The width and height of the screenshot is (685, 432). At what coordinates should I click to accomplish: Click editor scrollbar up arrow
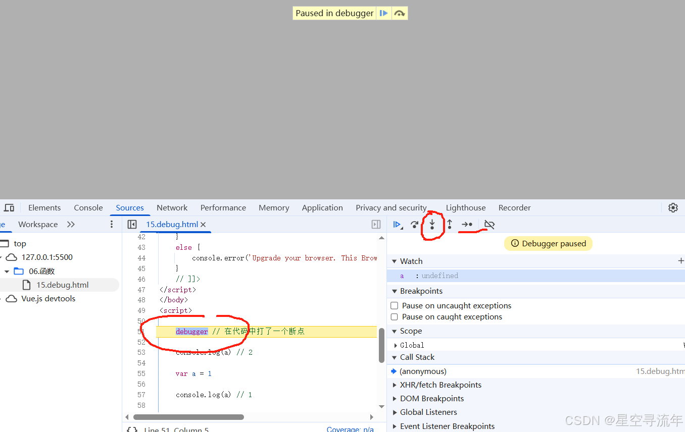tap(381, 238)
